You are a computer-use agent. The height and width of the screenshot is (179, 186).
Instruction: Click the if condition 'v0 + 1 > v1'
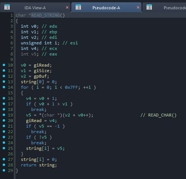(53, 104)
